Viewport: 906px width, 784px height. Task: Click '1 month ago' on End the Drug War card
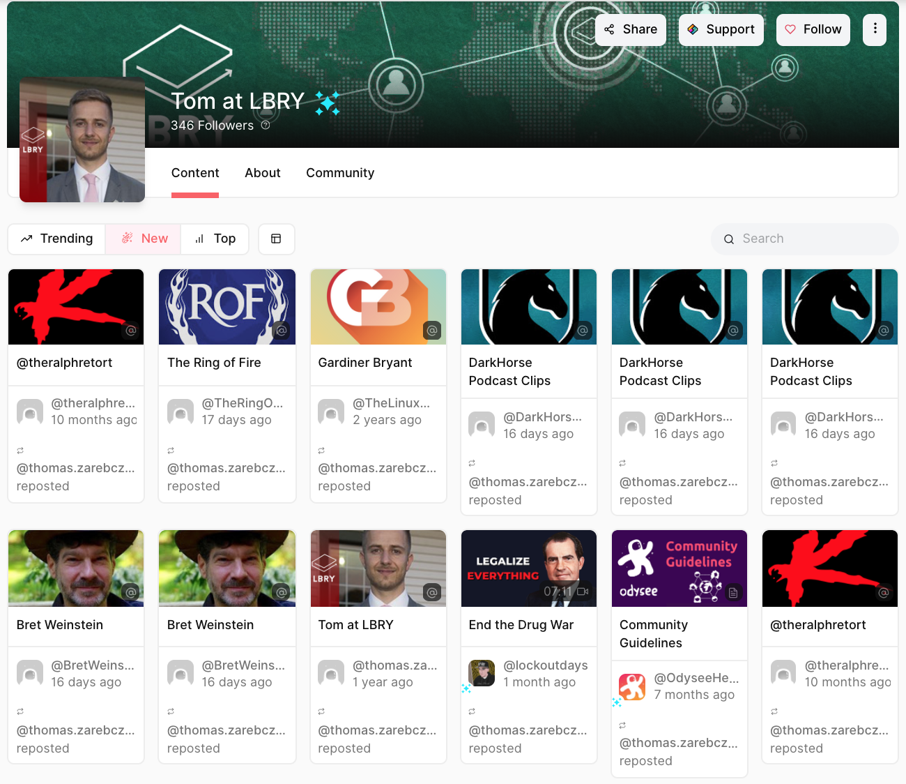[x=539, y=682]
